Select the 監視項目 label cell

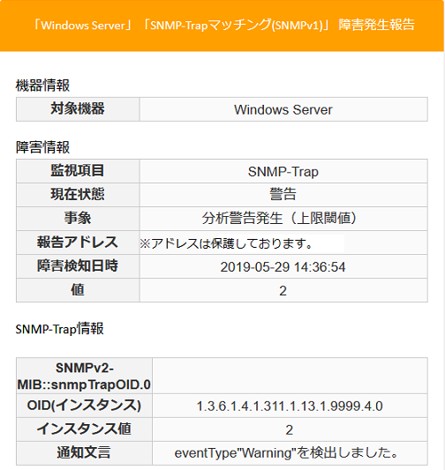pyautogui.click(x=78, y=171)
